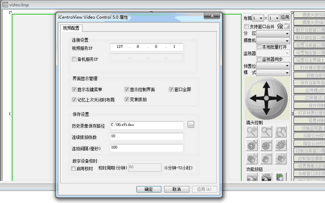Click the magnifier-minus zoom out lens icon
The height and width of the screenshot is (203, 325).
pos(266,131)
